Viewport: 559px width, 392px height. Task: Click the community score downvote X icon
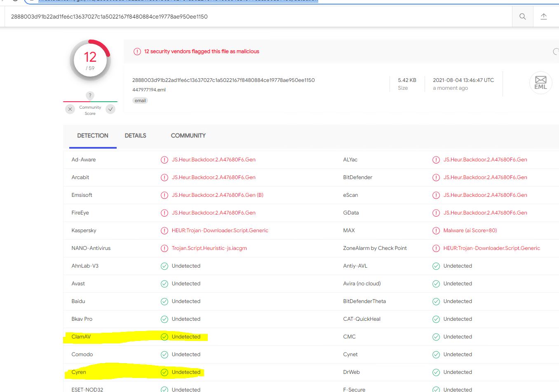coord(70,109)
